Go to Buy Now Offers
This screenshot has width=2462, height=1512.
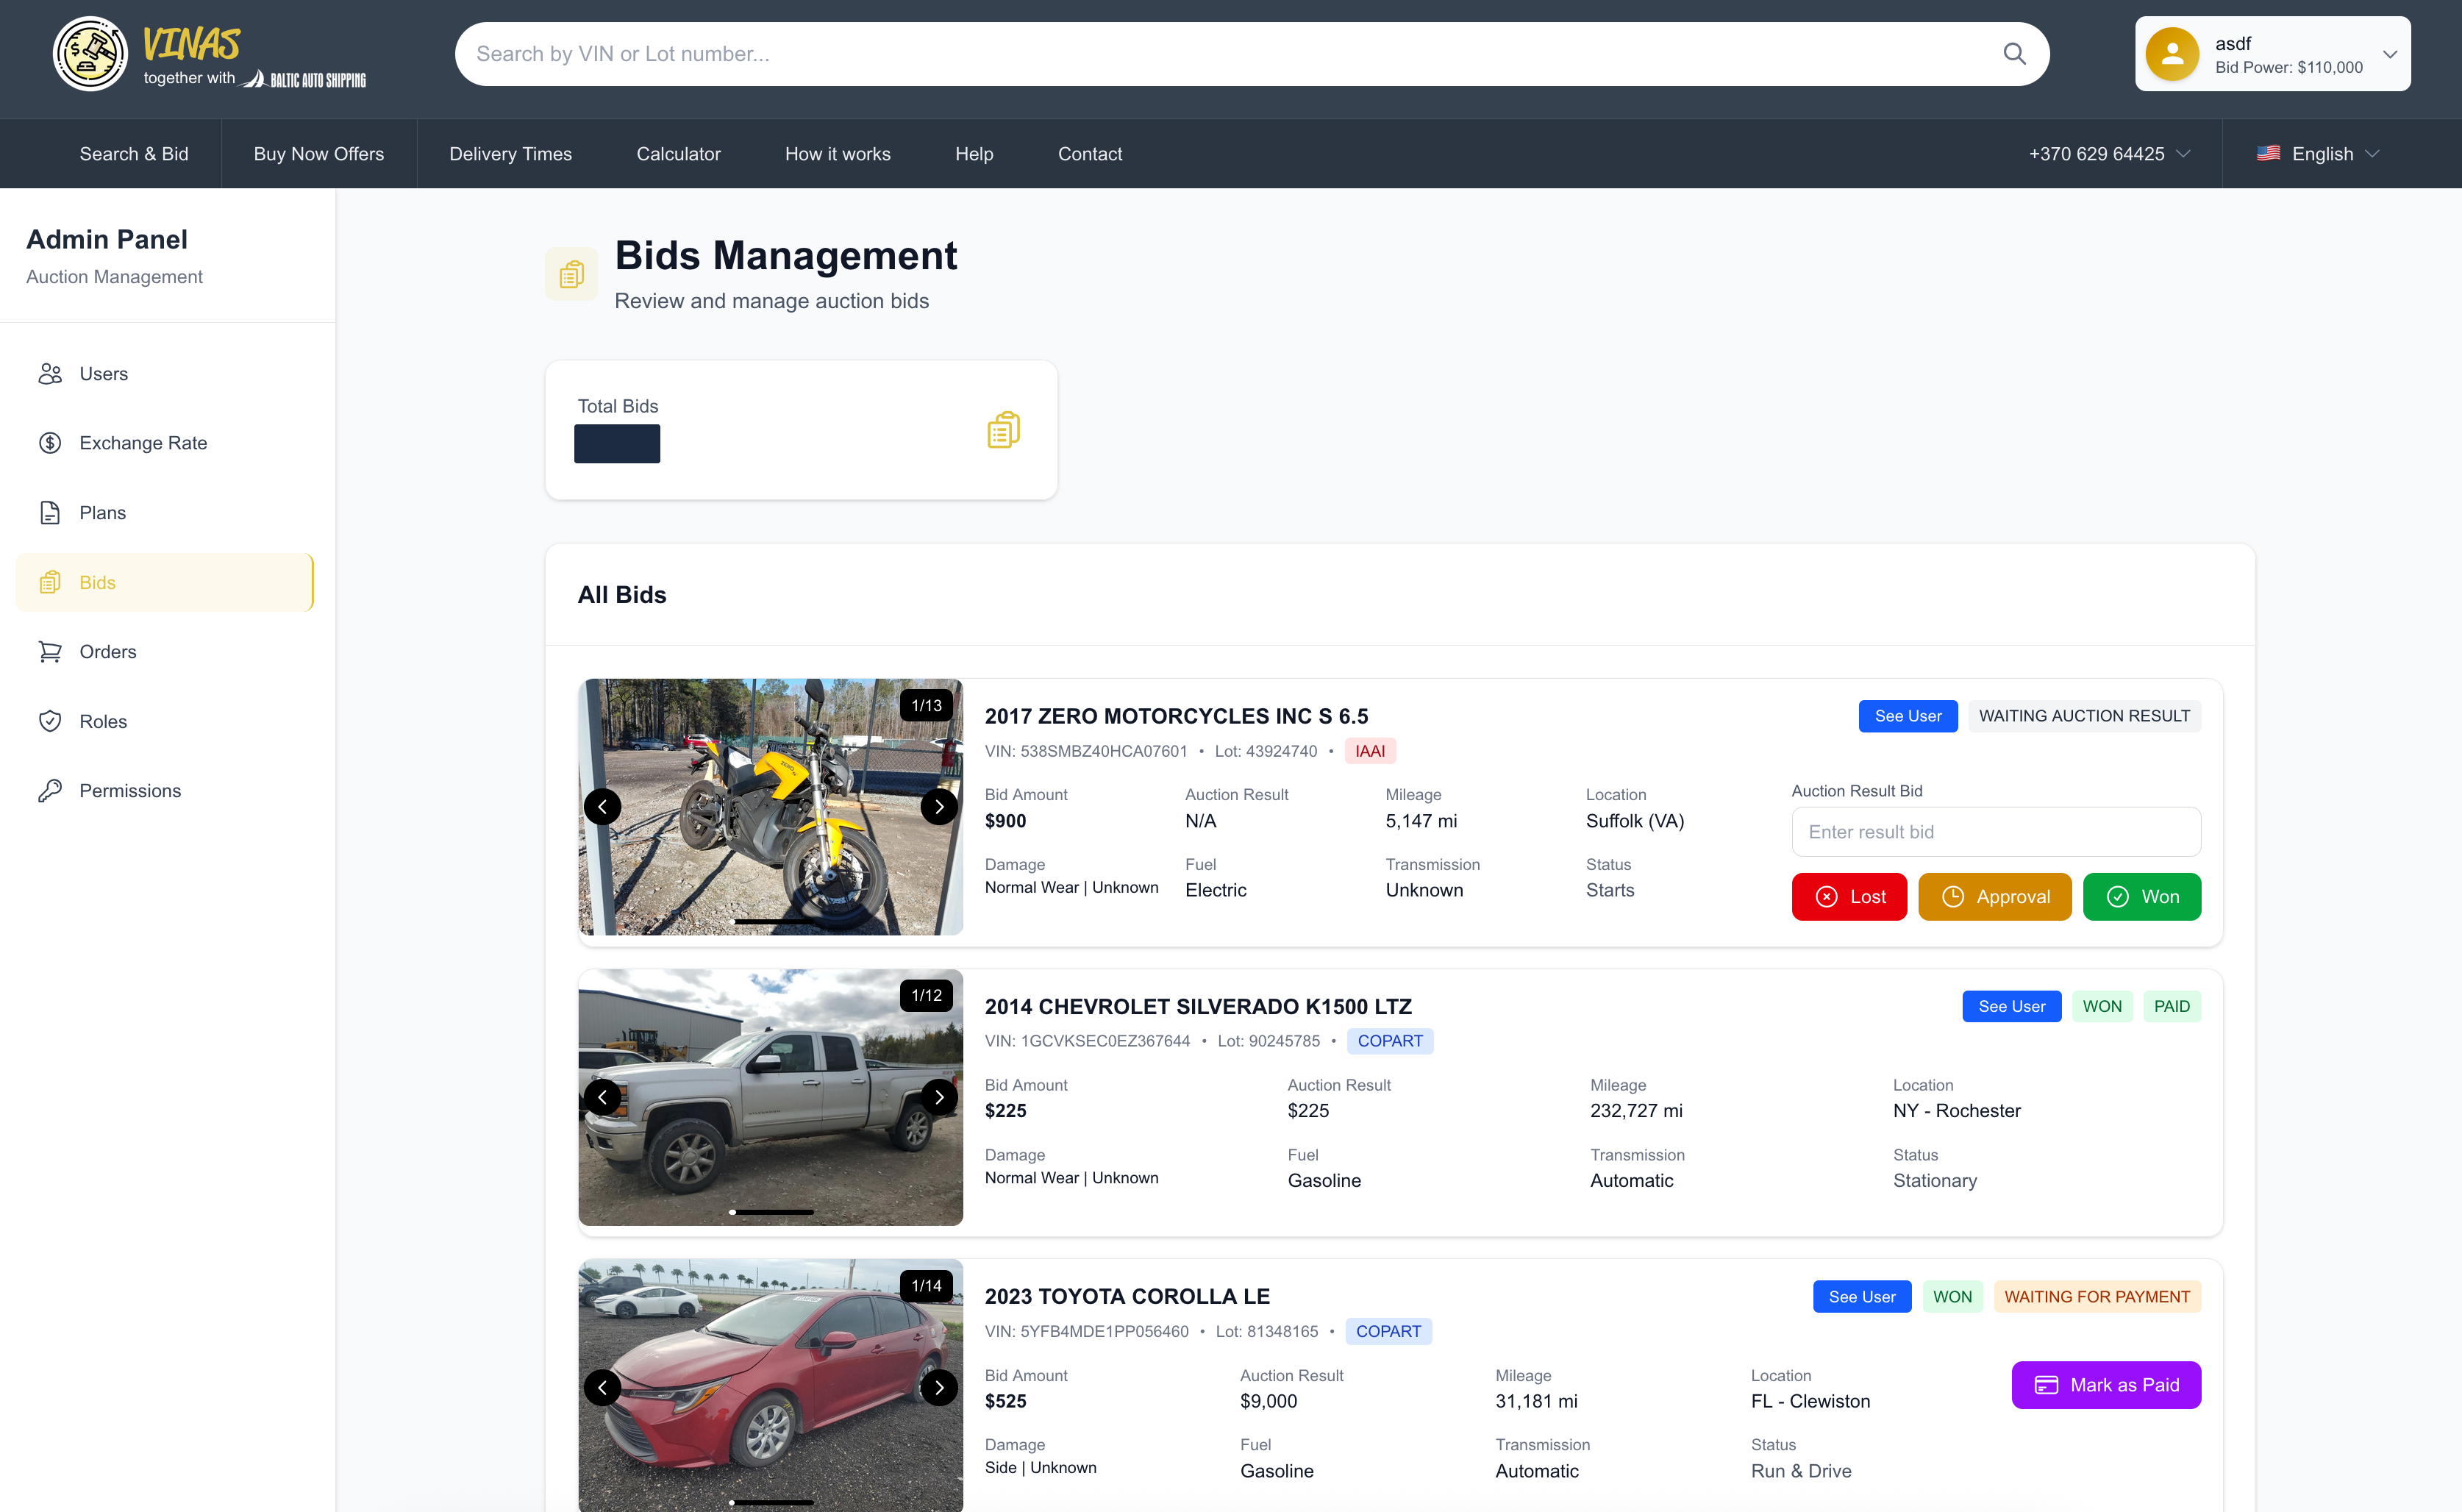(x=318, y=154)
